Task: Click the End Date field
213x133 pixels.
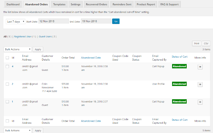Action: point(96,21)
